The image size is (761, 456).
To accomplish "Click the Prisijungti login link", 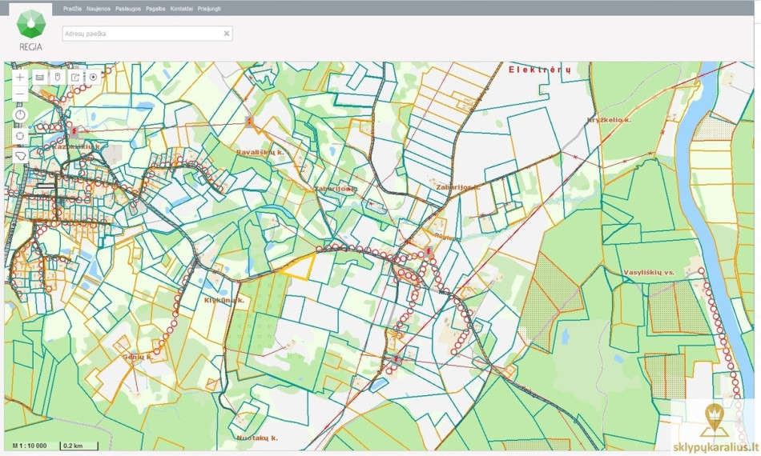I will 209,9.
